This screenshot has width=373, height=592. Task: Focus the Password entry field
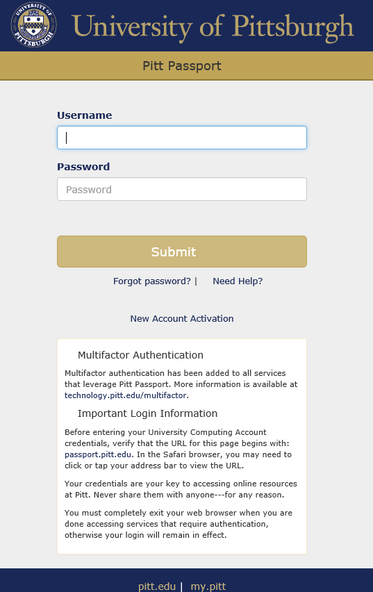182,189
